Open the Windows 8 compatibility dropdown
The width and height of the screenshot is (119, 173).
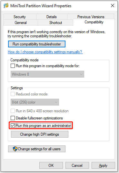point(47,74)
